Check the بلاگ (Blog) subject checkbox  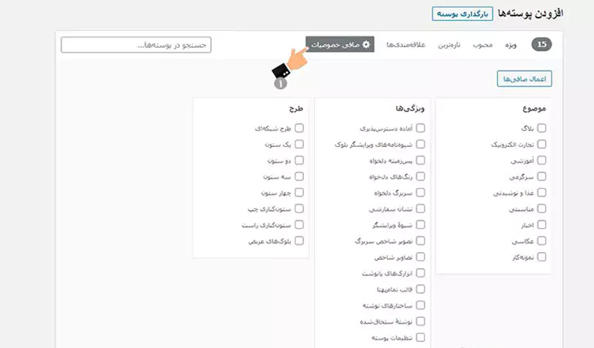(541, 128)
